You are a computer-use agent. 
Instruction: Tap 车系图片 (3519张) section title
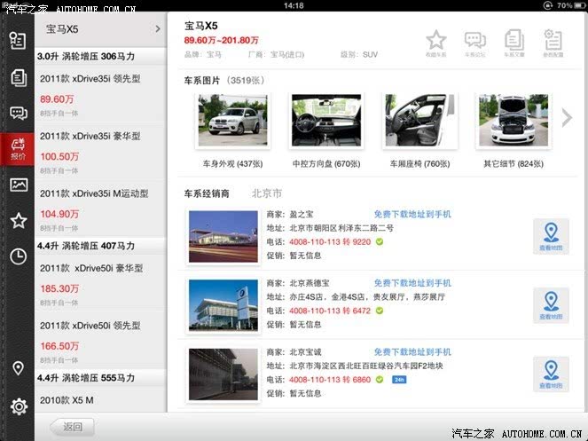point(225,81)
